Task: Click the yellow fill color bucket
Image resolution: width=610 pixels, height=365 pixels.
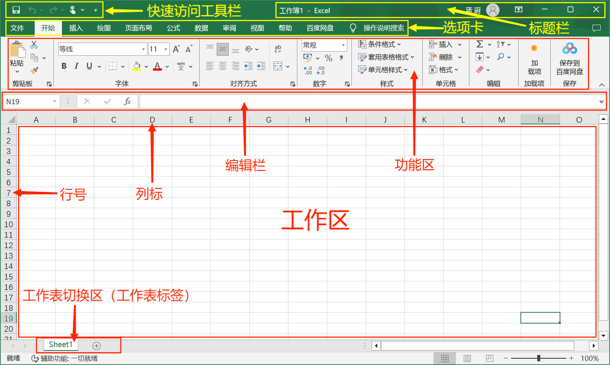Action: (137, 66)
